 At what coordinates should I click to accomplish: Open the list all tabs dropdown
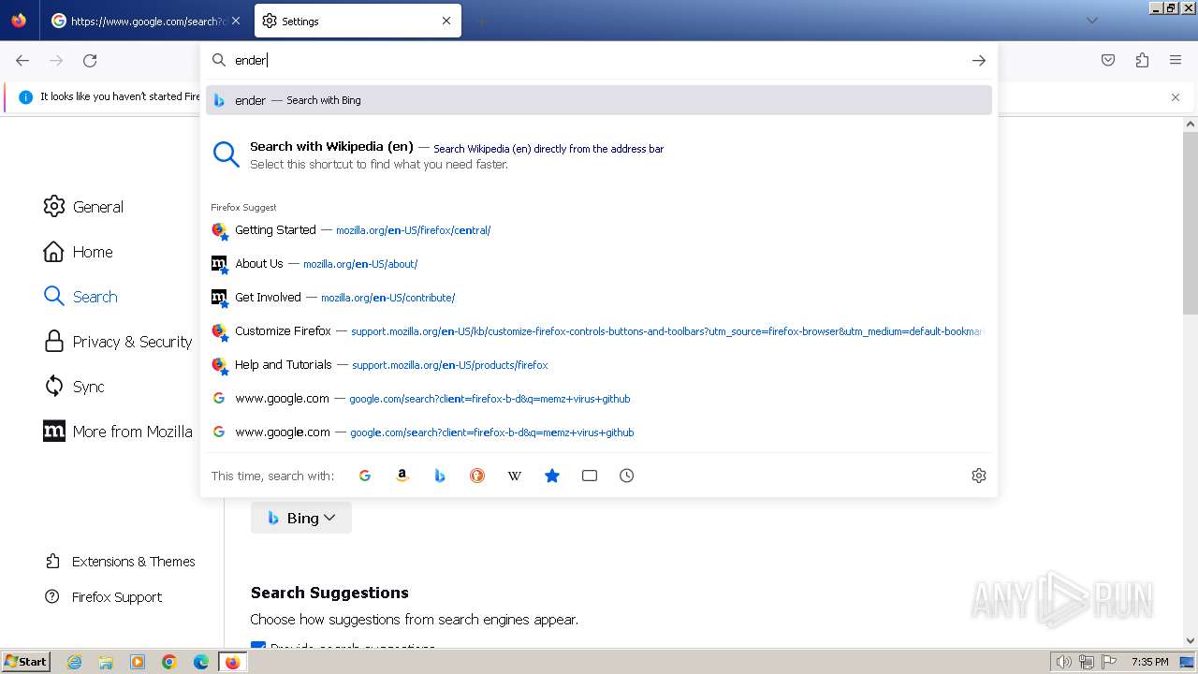[x=1091, y=21]
